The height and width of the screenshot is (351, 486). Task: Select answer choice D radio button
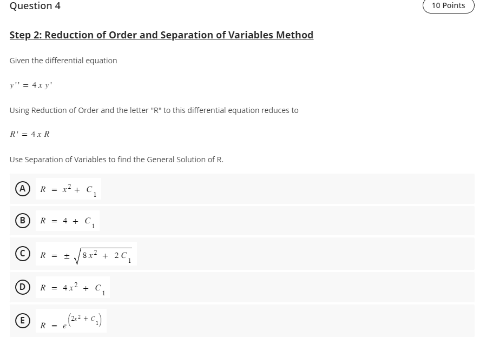point(22,287)
